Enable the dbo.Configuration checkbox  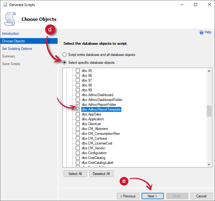(78, 153)
